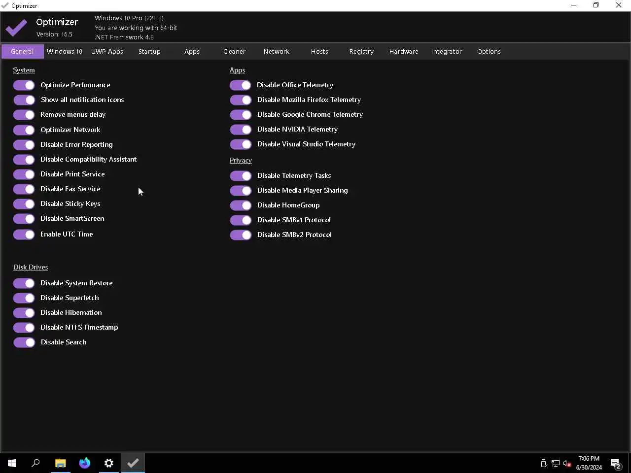Click the Apps section heading

click(237, 70)
